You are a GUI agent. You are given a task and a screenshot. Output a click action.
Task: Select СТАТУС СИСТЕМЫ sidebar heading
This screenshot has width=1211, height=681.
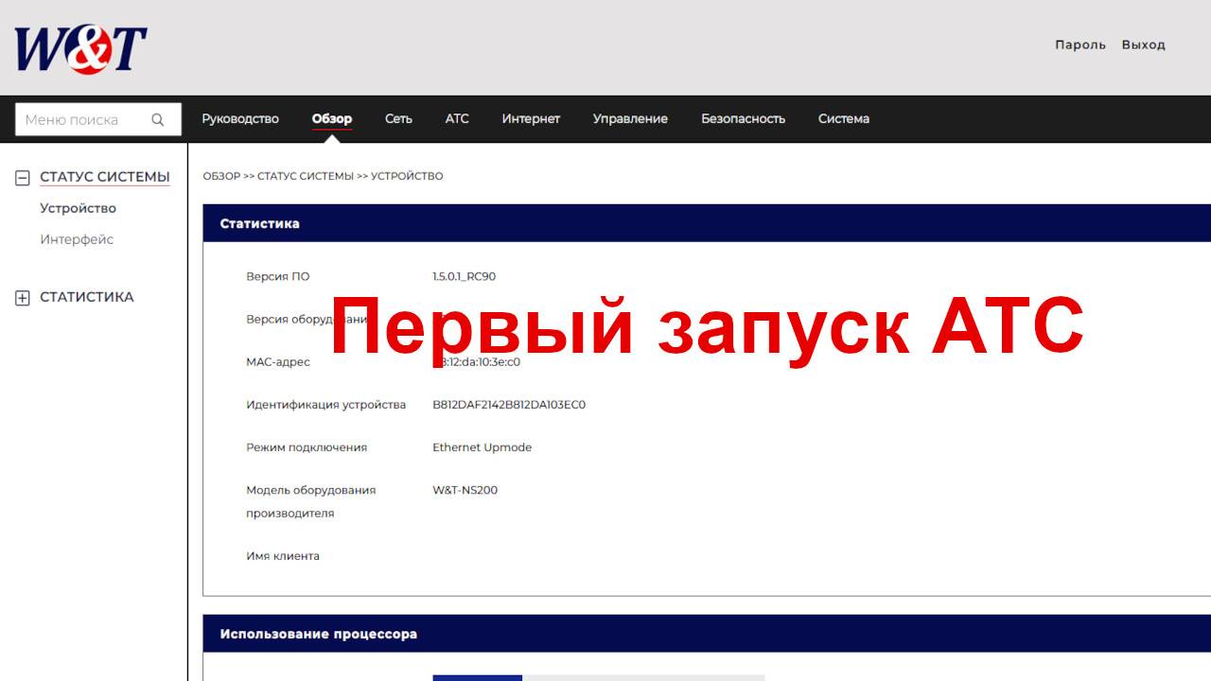click(x=105, y=177)
